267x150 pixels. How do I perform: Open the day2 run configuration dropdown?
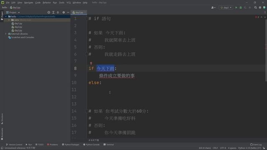226,7
